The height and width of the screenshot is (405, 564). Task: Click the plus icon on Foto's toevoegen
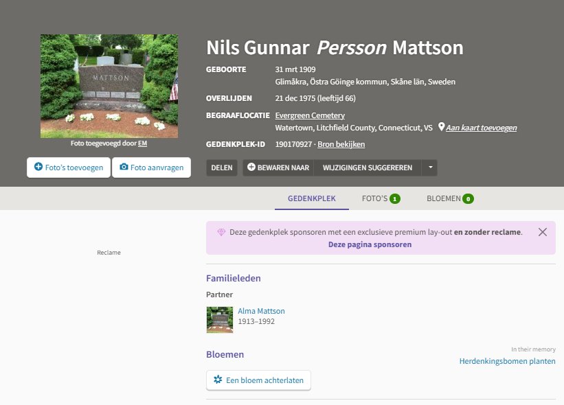[x=38, y=167]
